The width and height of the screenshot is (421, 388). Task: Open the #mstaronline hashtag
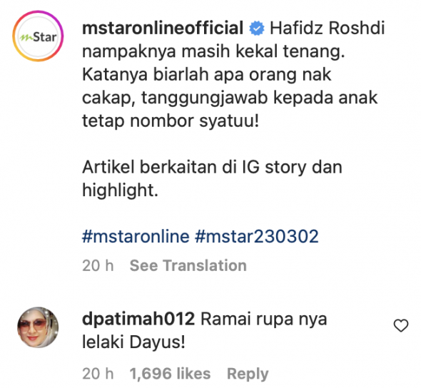(136, 236)
